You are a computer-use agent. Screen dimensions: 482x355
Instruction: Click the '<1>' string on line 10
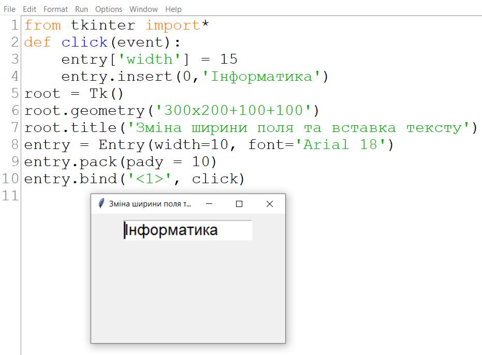tap(150, 179)
